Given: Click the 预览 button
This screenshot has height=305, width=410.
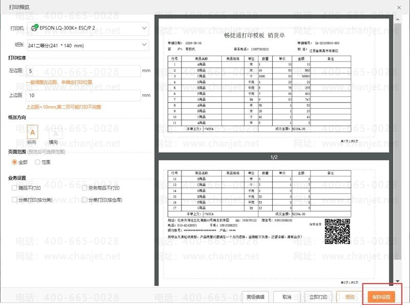Looking at the screenshot, I should click(x=350, y=297).
